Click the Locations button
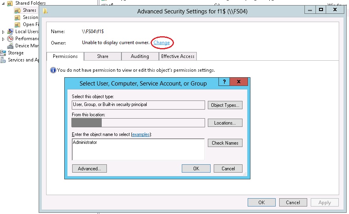 point(225,123)
